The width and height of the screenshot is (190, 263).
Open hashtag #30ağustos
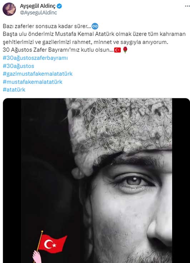(x=19, y=66)
